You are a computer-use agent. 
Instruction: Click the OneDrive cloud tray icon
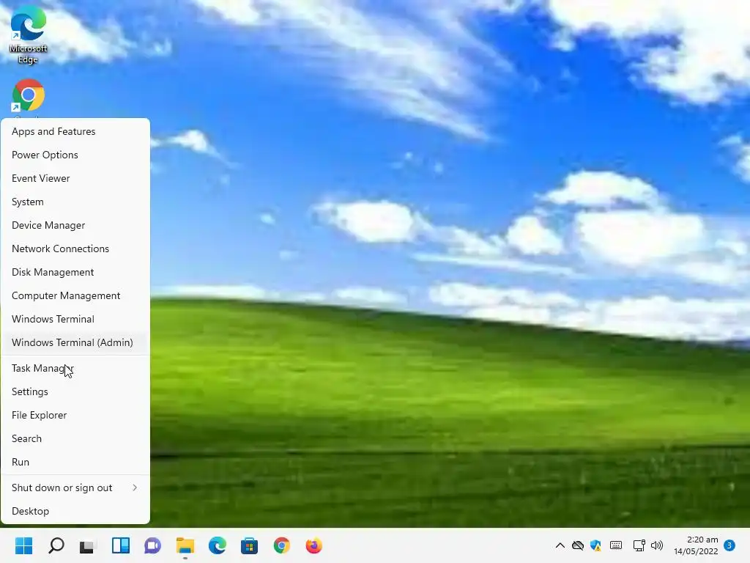[x=578, y=545]
